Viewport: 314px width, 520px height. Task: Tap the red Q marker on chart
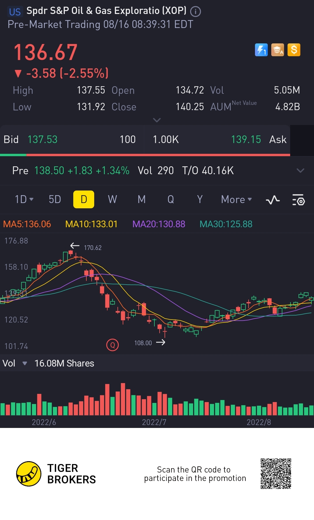pos(113,345)
